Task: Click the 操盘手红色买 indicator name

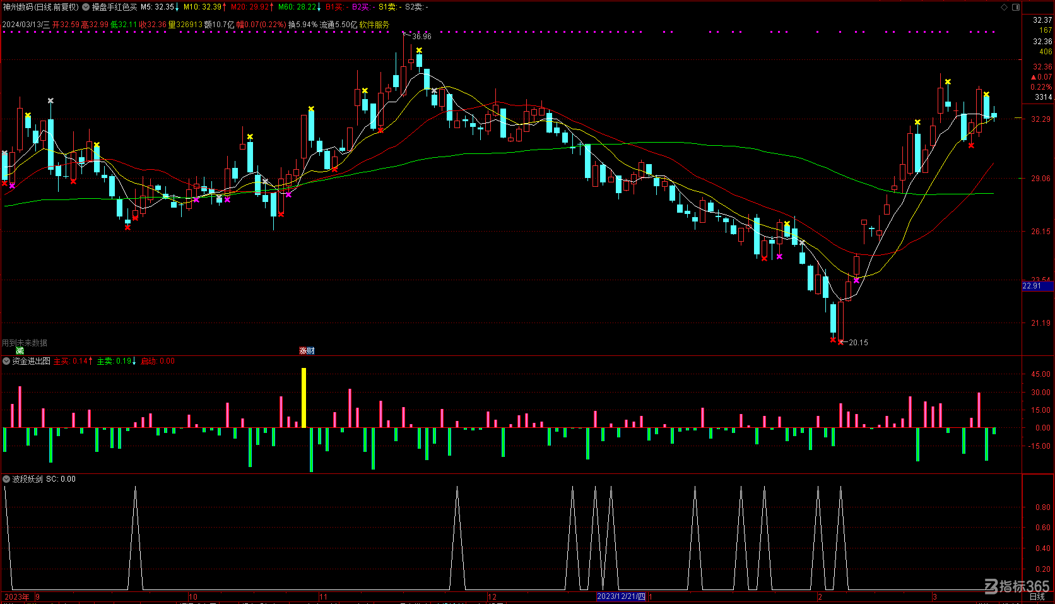Action: click(x=114, y=7)
